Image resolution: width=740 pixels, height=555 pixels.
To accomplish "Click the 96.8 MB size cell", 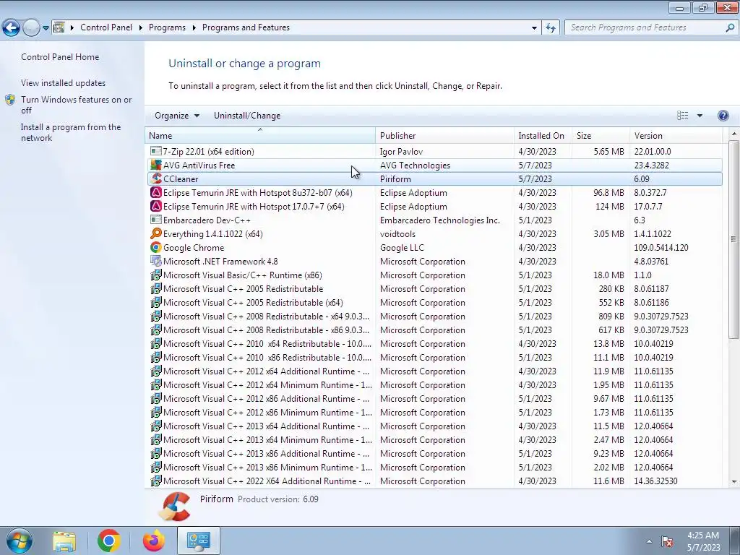I will (608, 192).
